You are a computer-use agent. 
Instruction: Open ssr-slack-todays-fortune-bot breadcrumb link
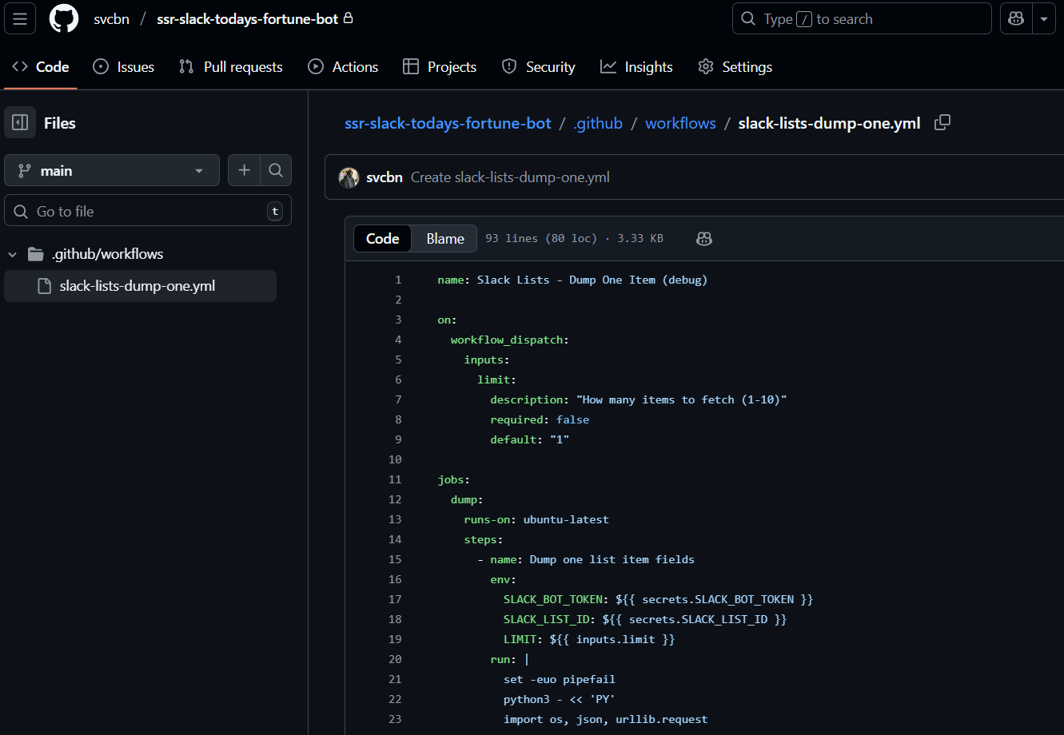point(448,123)
